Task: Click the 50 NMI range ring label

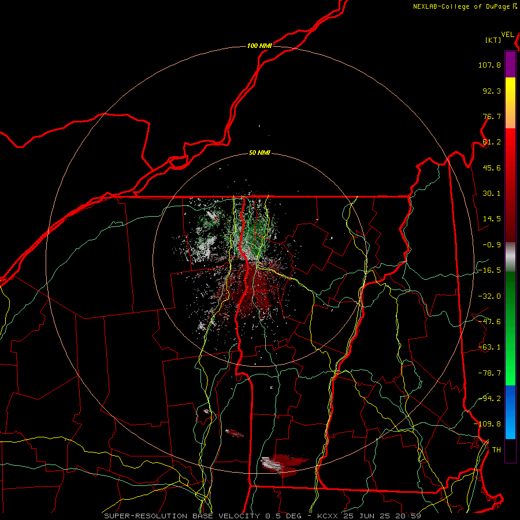Action: 259,153
